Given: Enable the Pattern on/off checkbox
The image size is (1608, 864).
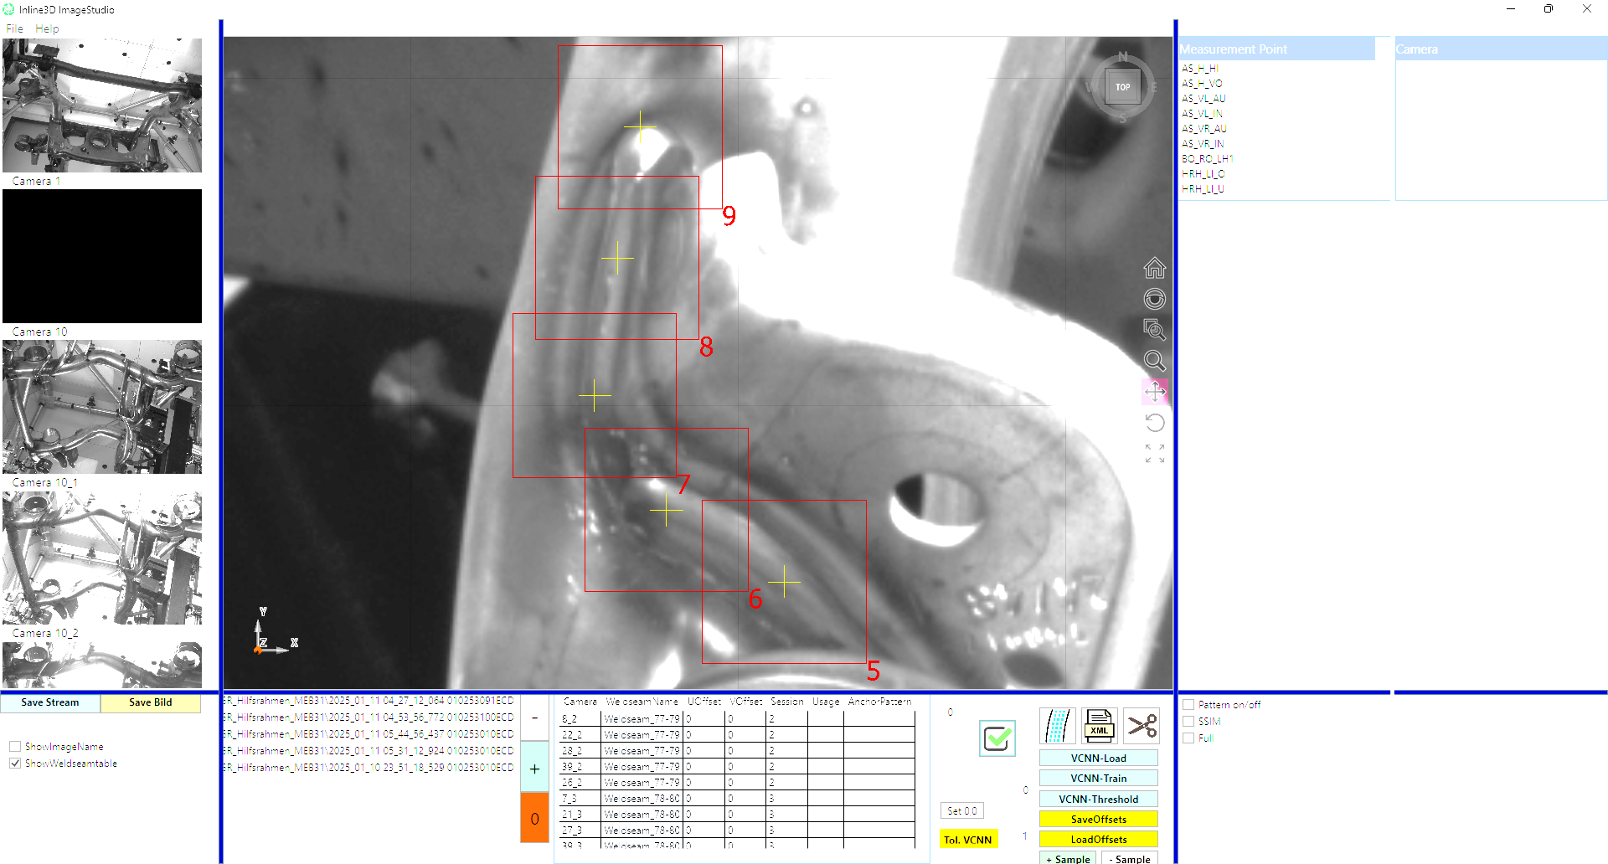Looking at the screenshot, I should click(x=1188, y=705).
